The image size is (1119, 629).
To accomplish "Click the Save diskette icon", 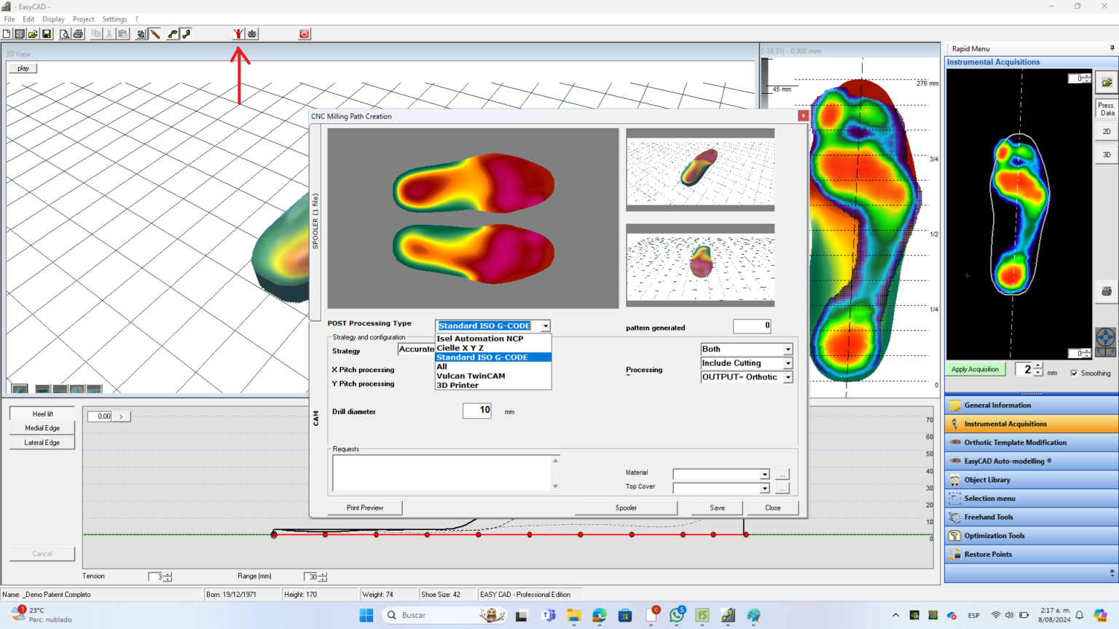I will tap(47, 33).
